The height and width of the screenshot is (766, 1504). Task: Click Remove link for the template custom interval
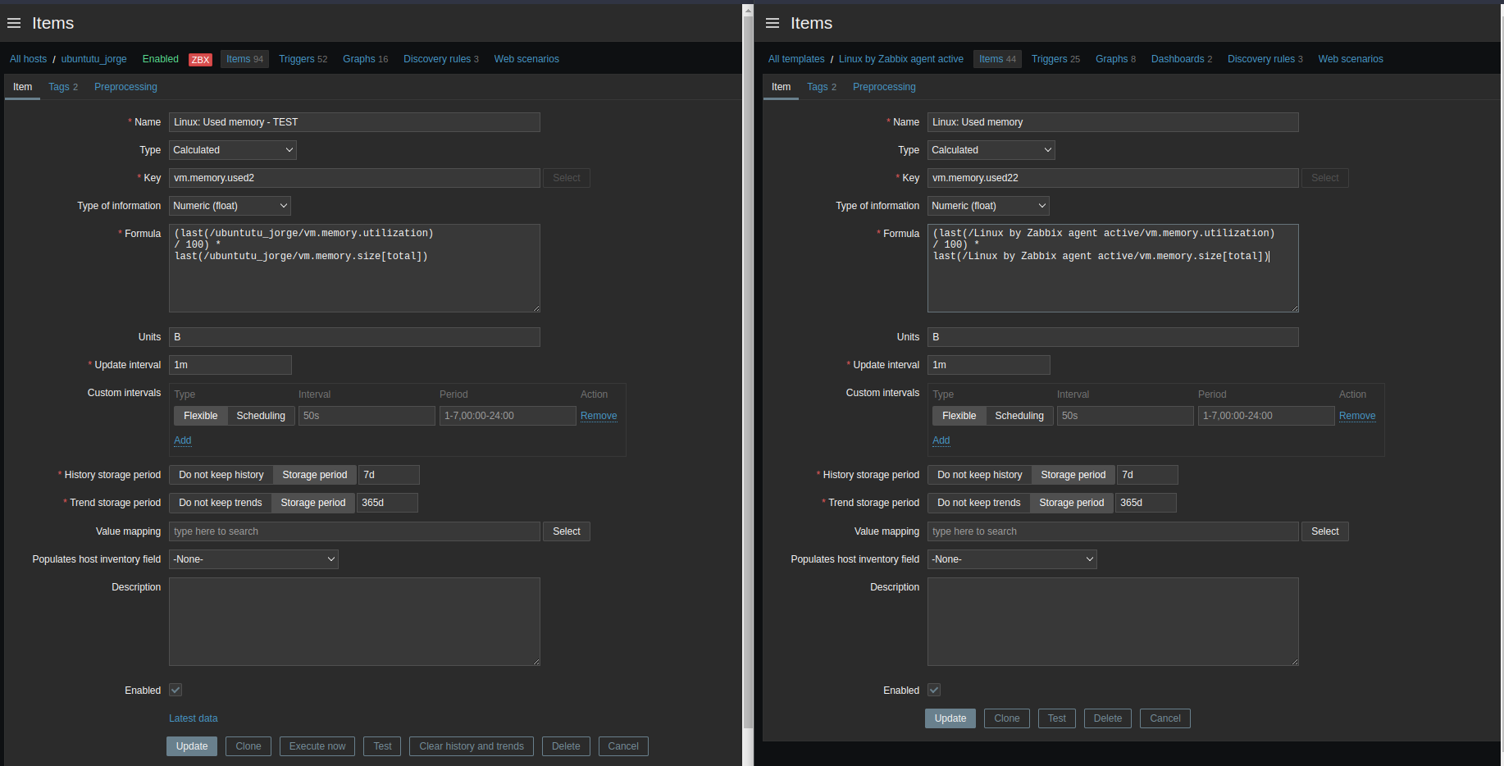[1356, 416]
